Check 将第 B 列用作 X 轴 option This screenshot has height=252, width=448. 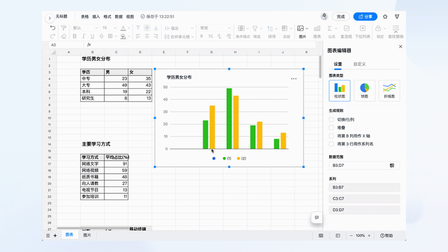(331, 136)
